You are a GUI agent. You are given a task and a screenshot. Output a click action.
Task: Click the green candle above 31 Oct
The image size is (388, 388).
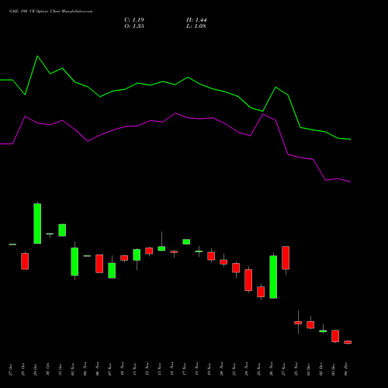(x=62, y=230)
